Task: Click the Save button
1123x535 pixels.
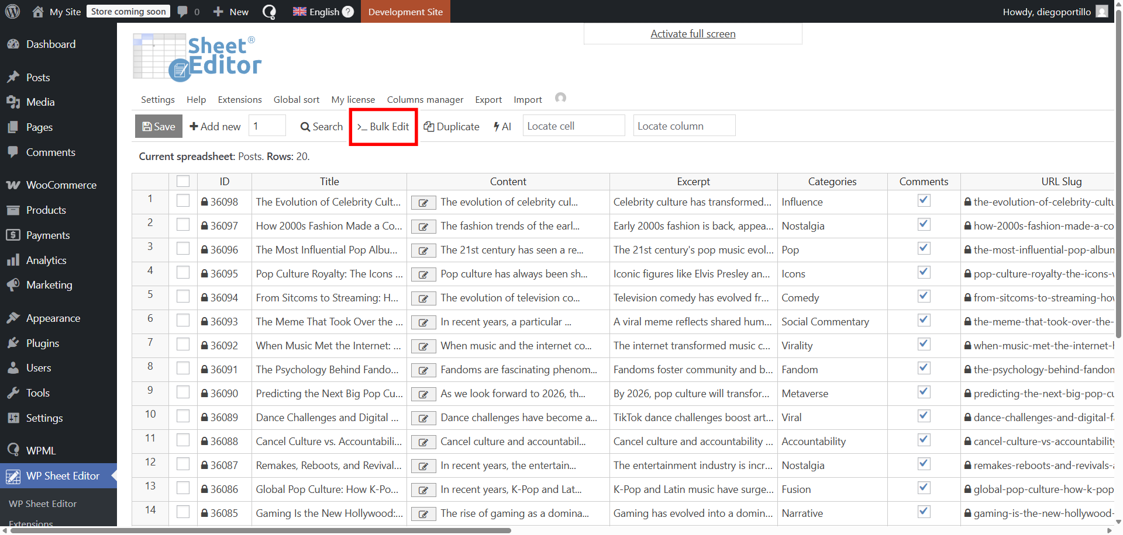Action: tap(159, 127)
